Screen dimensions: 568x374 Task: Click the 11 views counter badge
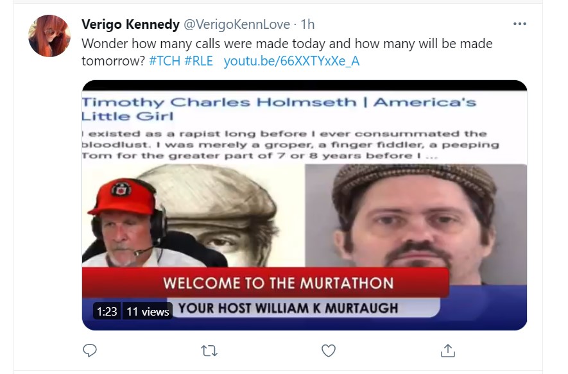tap(148, 311)
